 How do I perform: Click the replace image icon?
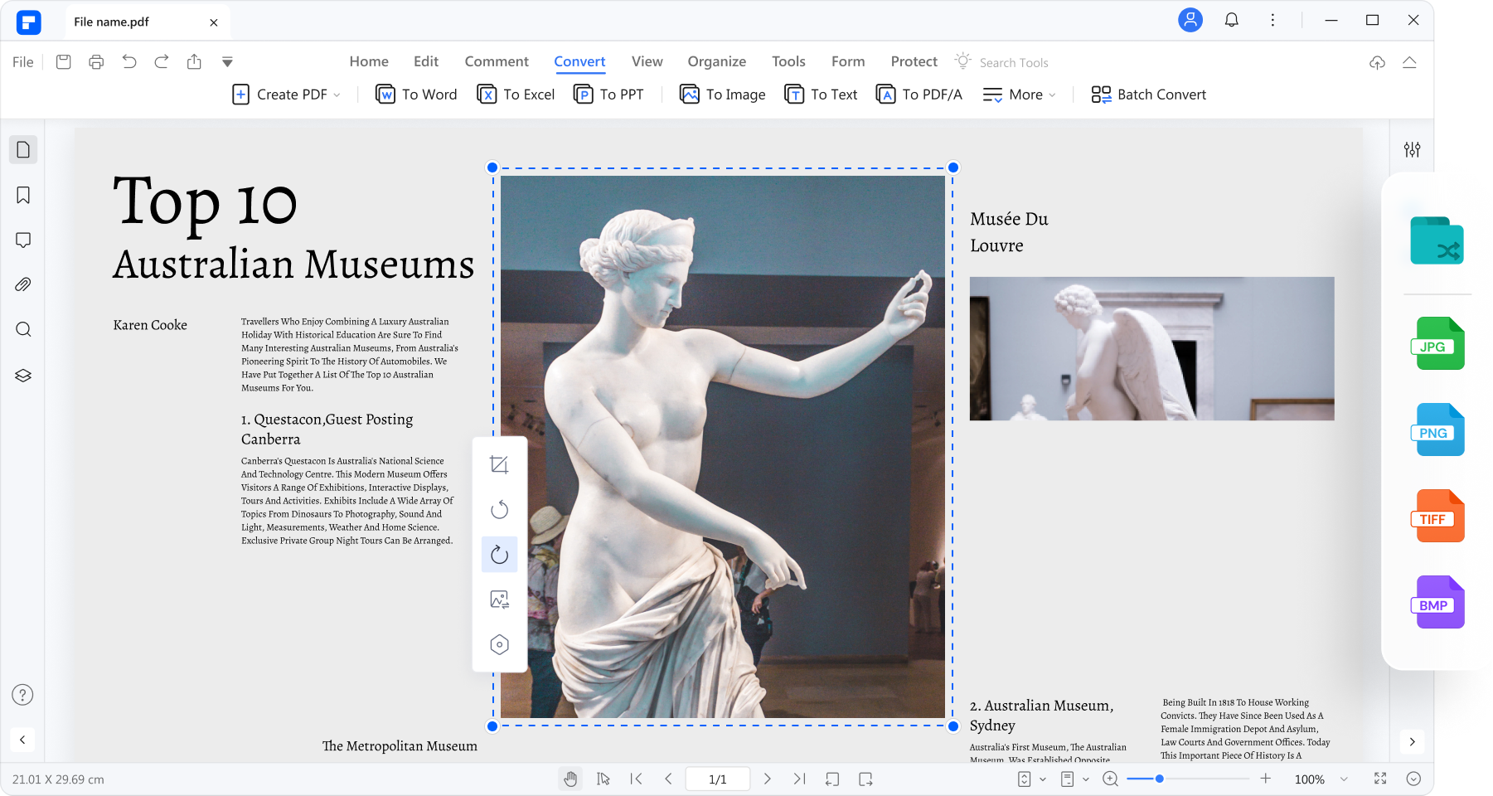499,599
